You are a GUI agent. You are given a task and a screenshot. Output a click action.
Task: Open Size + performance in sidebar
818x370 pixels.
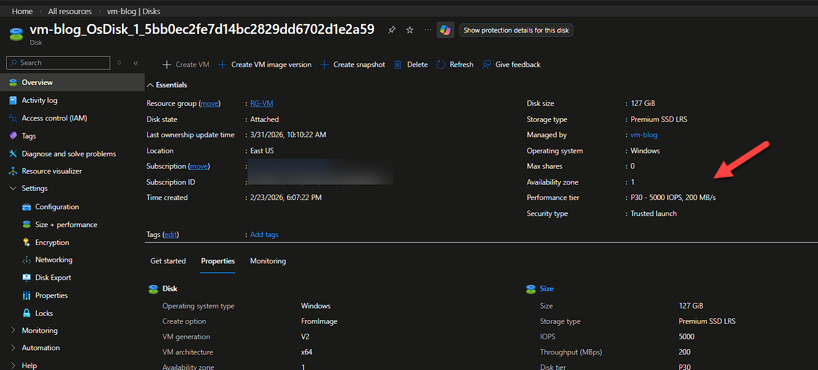[x=66, y=225]
